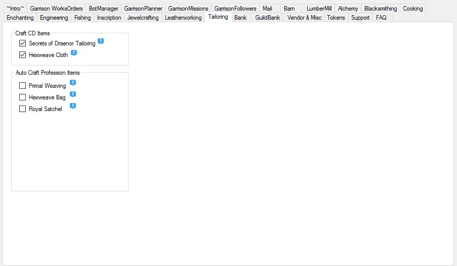Uncheck Secrets of Draenor Tailoring checkbox
Viewport: 457px width, 266px height.
tap(22, 43)
